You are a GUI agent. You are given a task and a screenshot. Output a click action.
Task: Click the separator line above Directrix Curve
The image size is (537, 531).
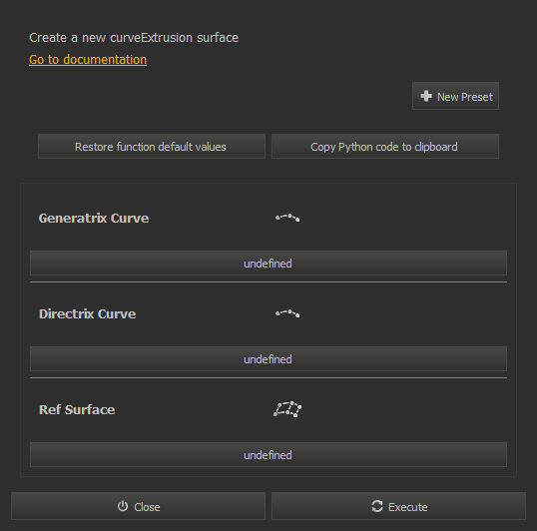[x=268, y=282]
